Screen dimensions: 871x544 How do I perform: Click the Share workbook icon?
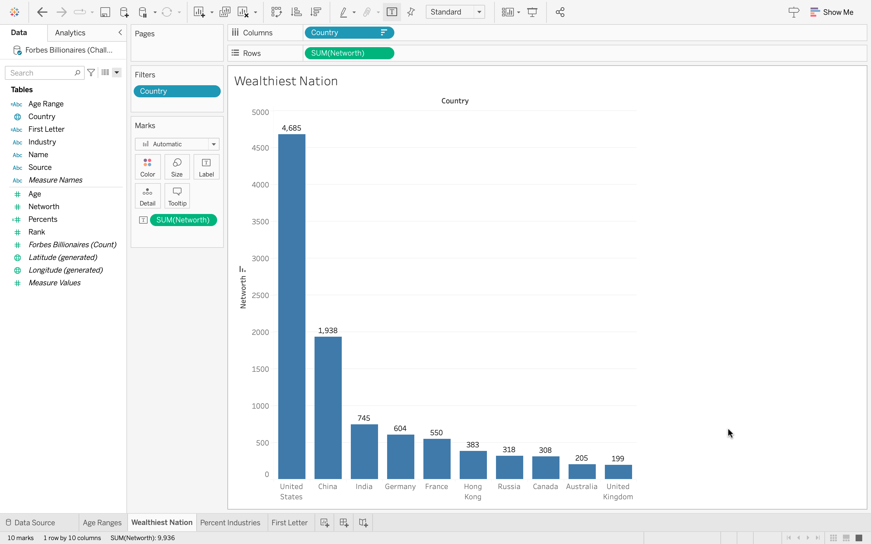(x=560, y=12)
